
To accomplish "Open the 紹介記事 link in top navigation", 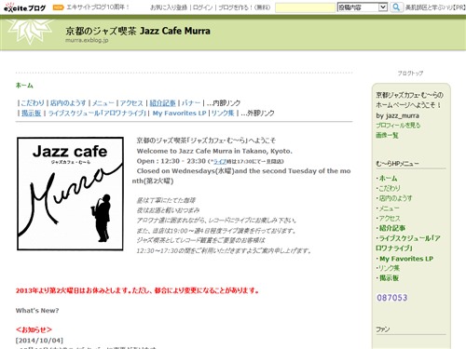I will [162, 103].
